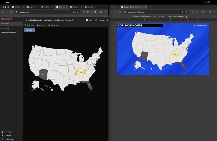Bookmark the page in left browser window
Image resolution: width=217 pixels, height=141 pixels.
[x=78, y=12]
